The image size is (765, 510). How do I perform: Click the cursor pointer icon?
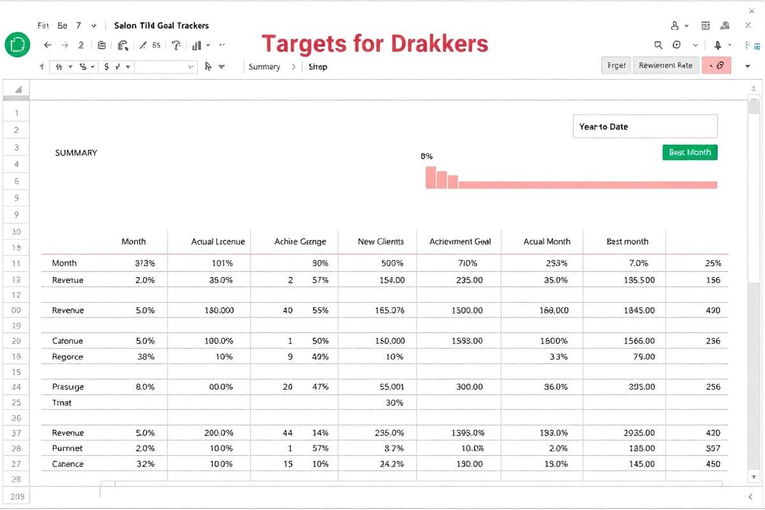(x=208, y=66)
